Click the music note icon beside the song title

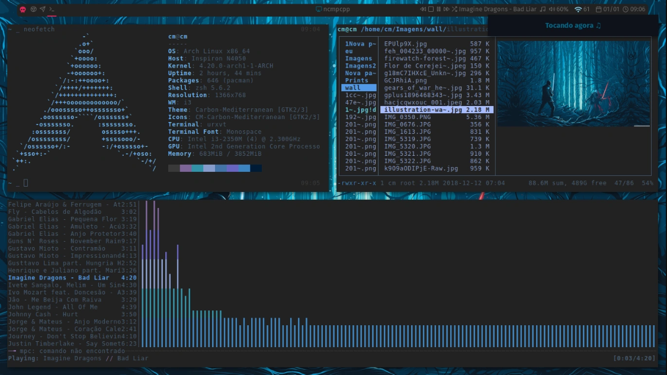[543, 9]
